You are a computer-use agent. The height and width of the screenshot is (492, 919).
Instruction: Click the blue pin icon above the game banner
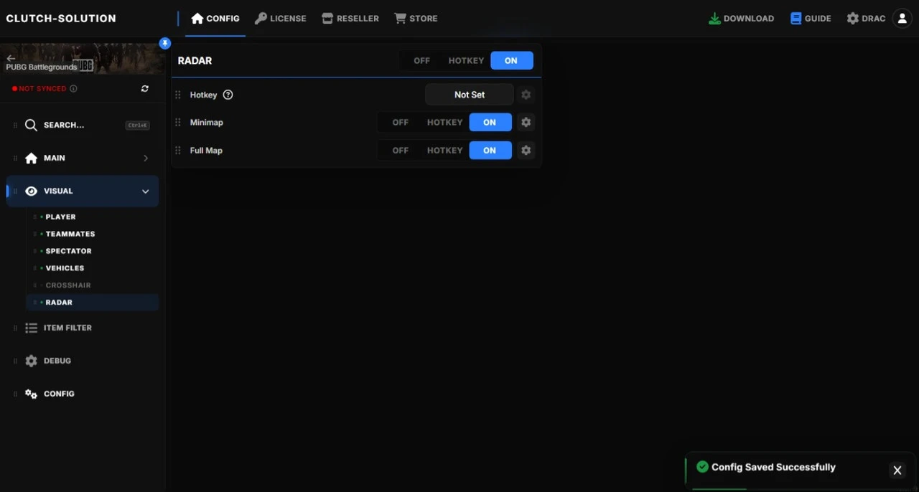click(x=165, y=43)
